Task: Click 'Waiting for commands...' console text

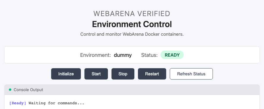Action: 56,103
